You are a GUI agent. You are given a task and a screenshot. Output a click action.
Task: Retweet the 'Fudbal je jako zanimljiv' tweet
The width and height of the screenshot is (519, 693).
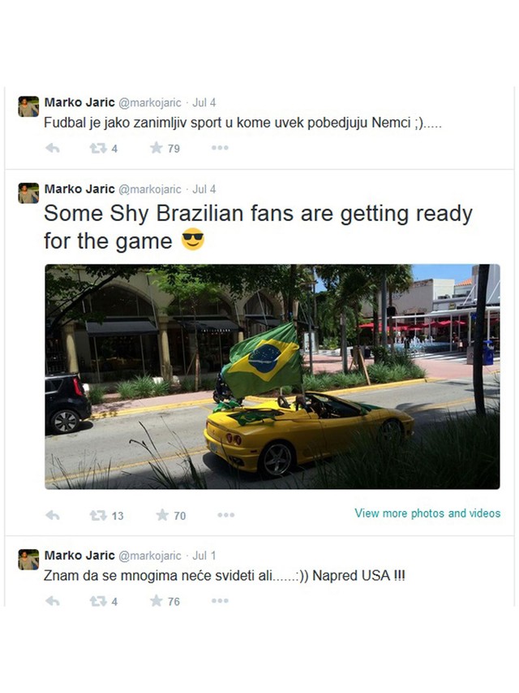point(98,148)
